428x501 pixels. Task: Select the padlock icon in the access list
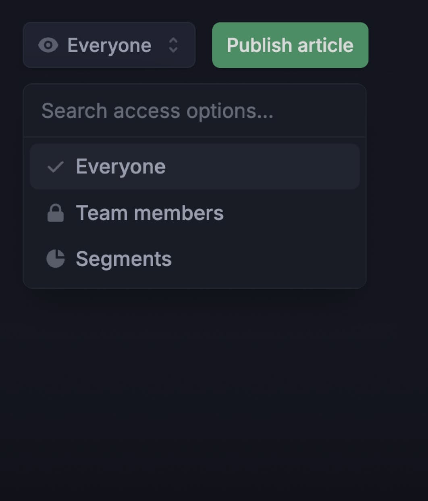[x=56, y=213]
